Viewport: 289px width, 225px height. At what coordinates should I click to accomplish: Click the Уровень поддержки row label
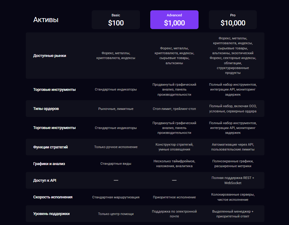(51, 214)
